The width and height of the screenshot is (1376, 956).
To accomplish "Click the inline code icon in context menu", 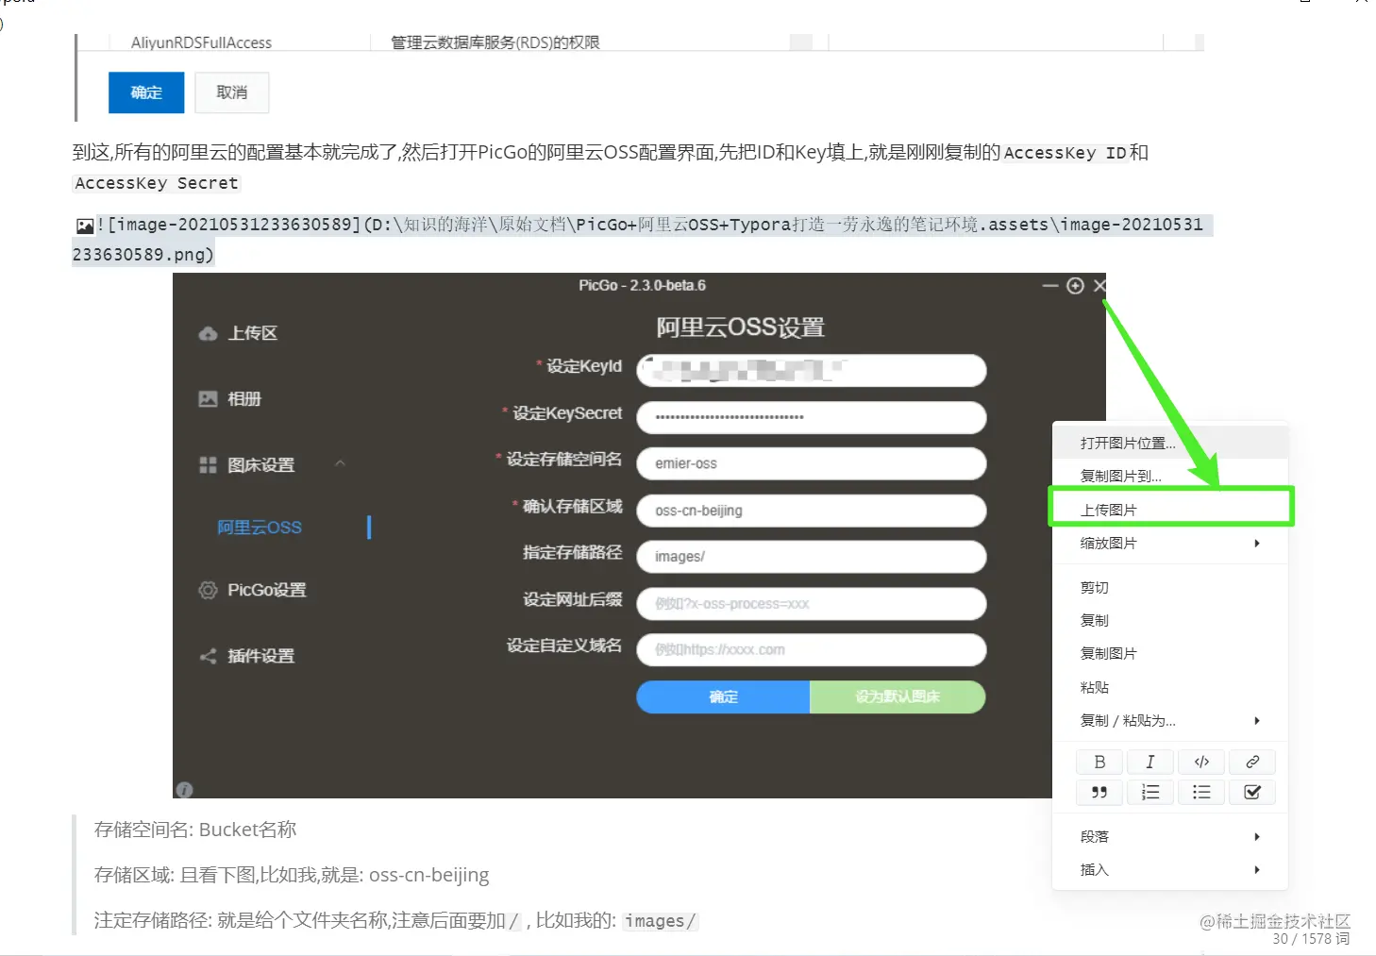I will click(x=1201, y=762).
